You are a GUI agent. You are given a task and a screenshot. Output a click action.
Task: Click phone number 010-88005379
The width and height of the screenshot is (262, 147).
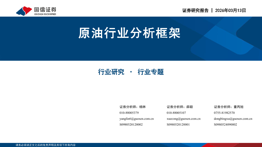coord(129,113)
